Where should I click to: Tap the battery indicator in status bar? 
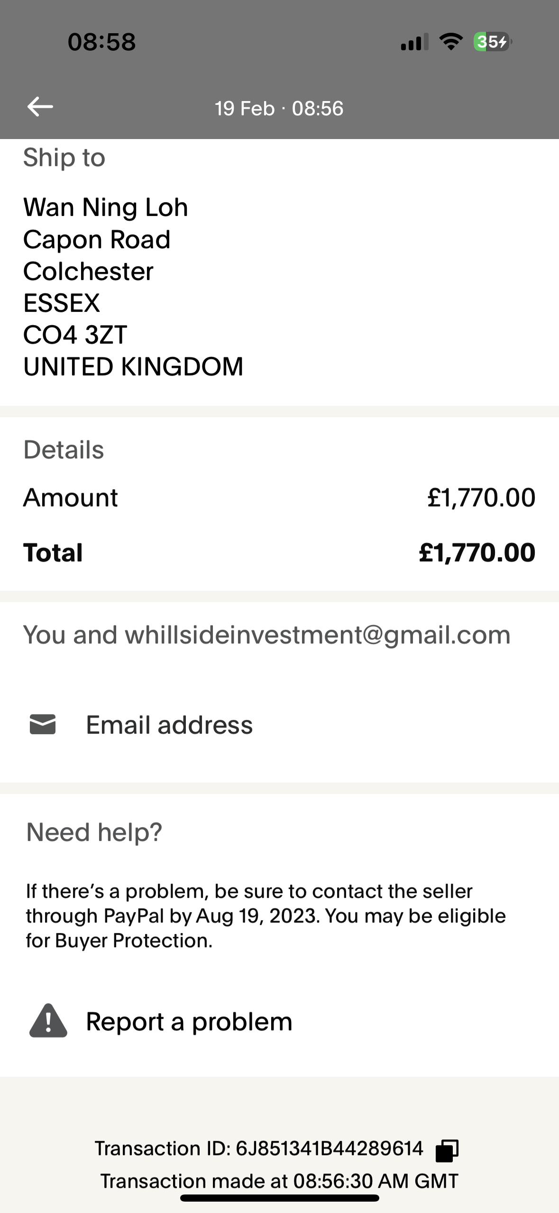492,42
